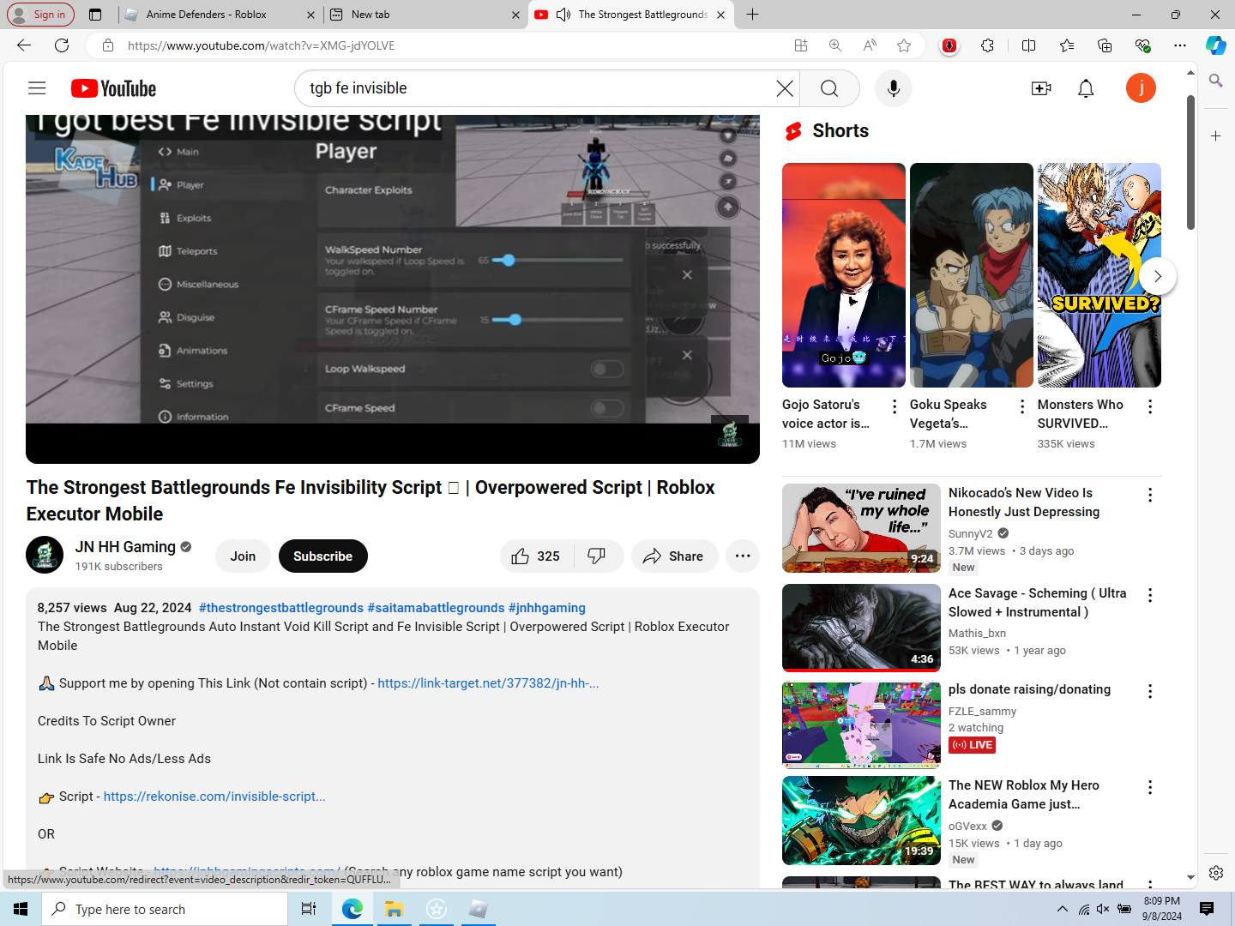Close the Anime Defenders tab
The height and width of the screenshot is (926, 1235).
pyautogui.click(x=310, y=15)
